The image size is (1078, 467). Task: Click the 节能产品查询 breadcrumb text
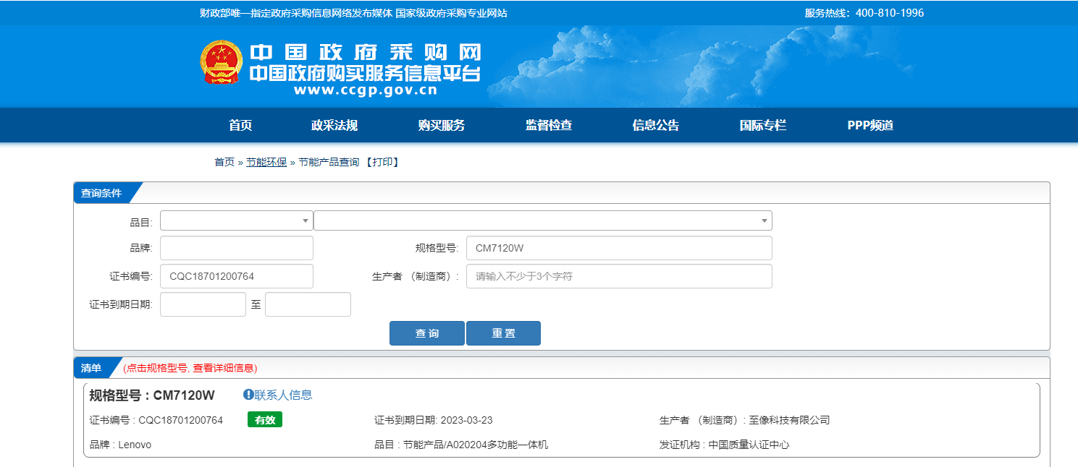coord(329,162)
